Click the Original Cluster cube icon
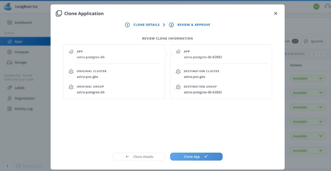331x171 pixels. click(x=71, y=71)
